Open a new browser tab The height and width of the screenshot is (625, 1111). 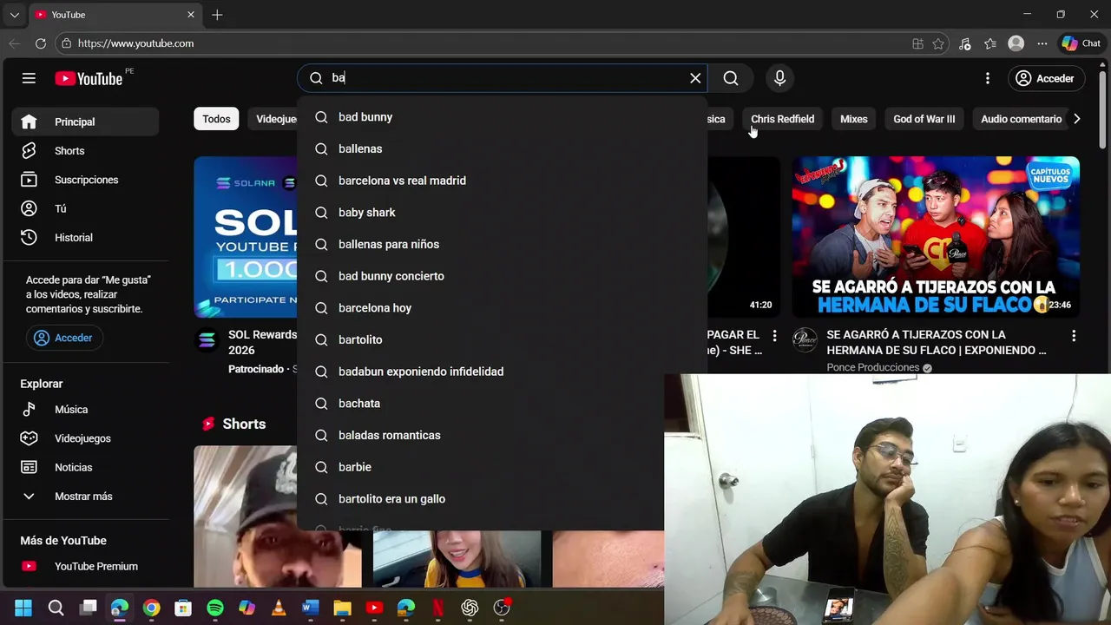point(217,15)
